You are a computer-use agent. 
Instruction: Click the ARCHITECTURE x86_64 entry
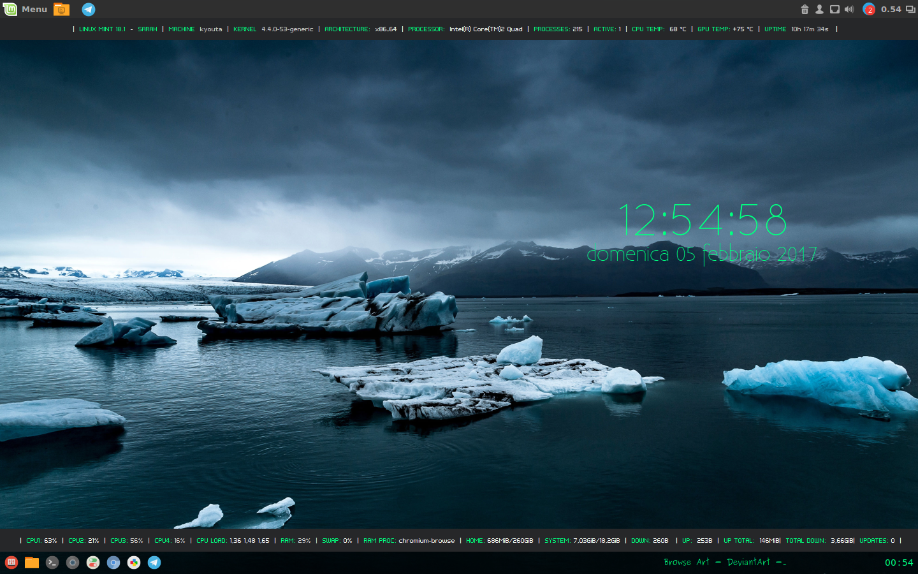point(361,29)
